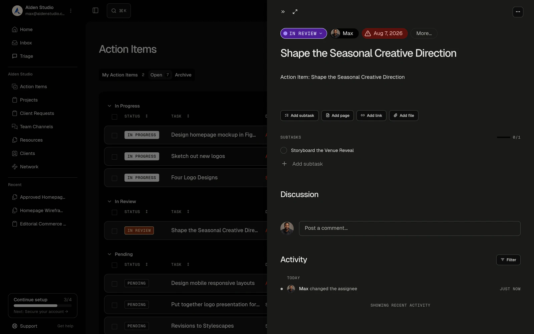The height and width of the screenshot is (334, 534).
Task: Select the Design mobile responsive layouts checkbox
Action: pyautogui.click(x=114, y=284)
